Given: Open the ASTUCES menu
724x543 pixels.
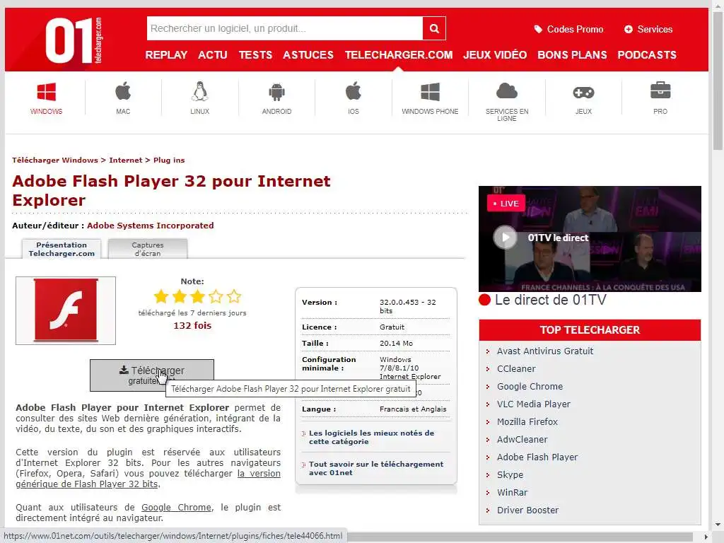Looking at the screenshot, I should [308, 55].
